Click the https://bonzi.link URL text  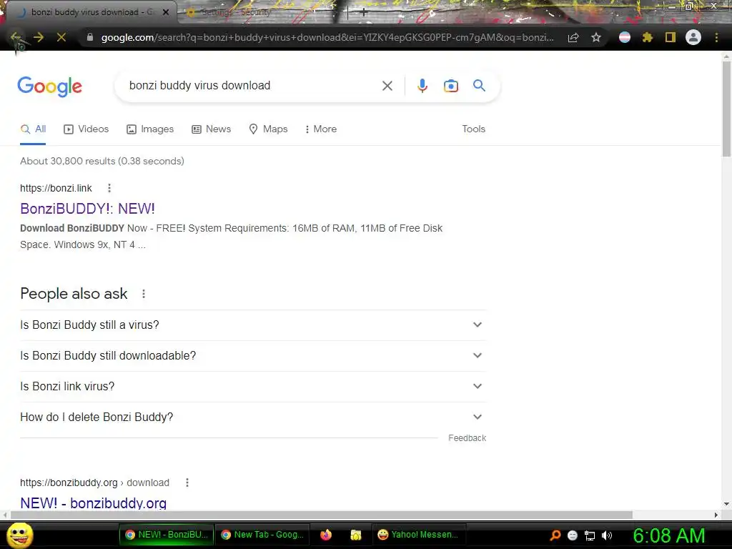click(56, 188)
